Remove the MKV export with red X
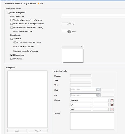This screenshot has width=125, height=134. click(112, 109)
